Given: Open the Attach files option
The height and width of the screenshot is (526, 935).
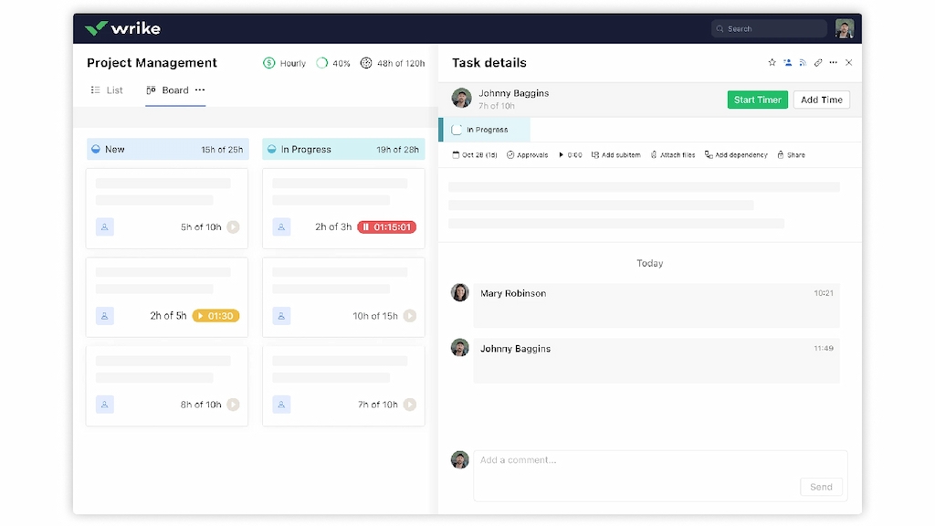Looking at the screenshot, I should pos(673,154).
